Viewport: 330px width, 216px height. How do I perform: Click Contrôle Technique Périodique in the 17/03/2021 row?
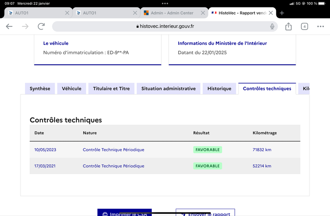coord(113,166)
